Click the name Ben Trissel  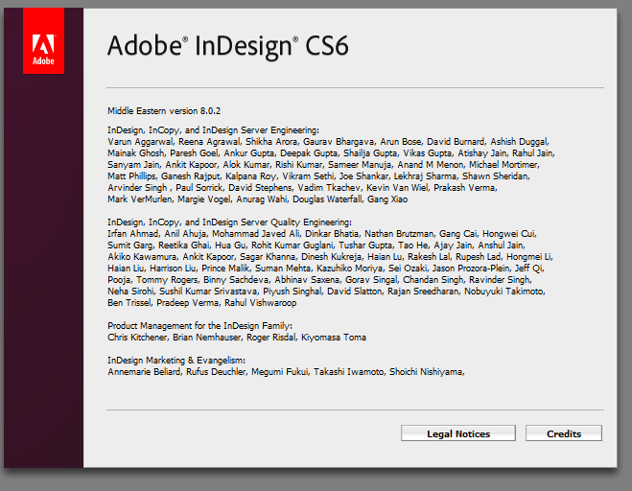tap(130, 303)
